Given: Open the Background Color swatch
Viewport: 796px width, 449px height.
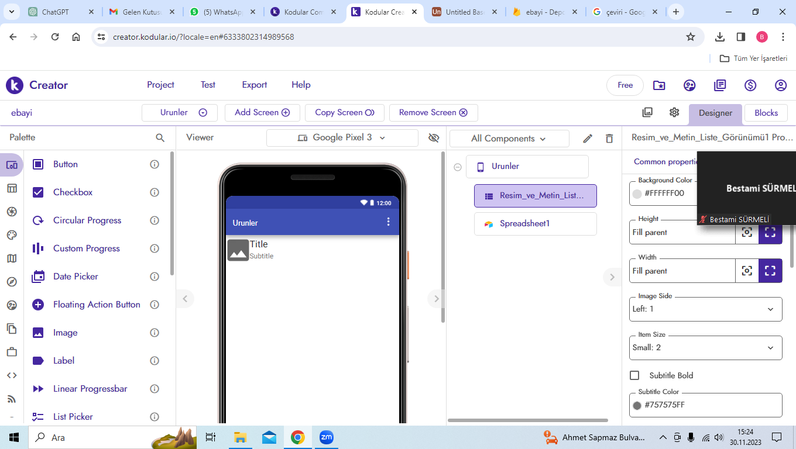Looking at the screenshot, I should coord(637,194).
